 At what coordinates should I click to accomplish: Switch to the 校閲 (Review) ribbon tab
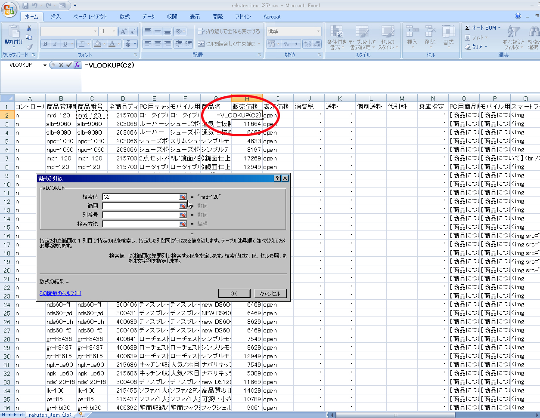pyautogui.click(x=172, y=17)
